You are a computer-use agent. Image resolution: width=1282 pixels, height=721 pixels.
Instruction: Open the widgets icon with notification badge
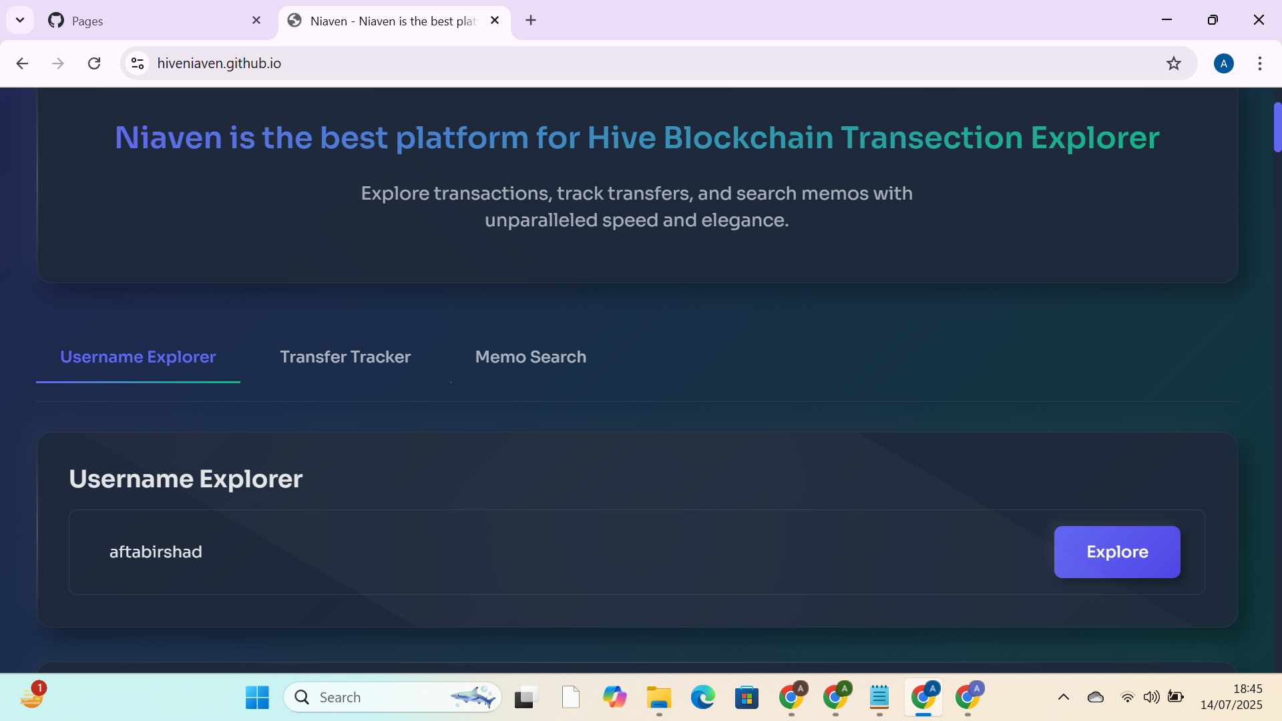coord(31,696)
